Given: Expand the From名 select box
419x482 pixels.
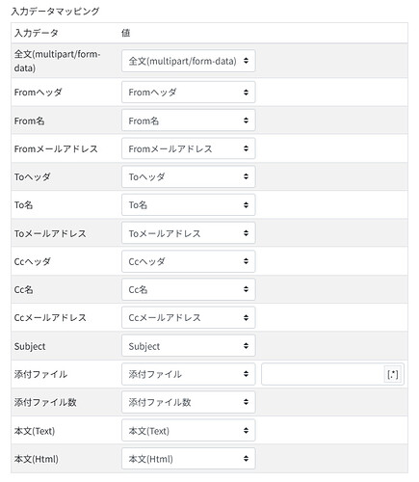Looking at the screenshot, I should click(x=189, y=120).
